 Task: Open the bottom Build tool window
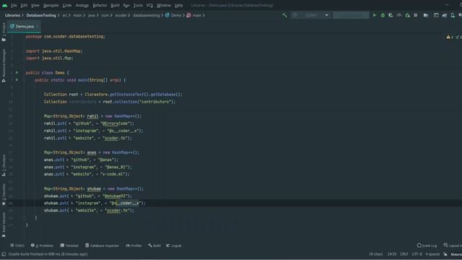[154, 246]
